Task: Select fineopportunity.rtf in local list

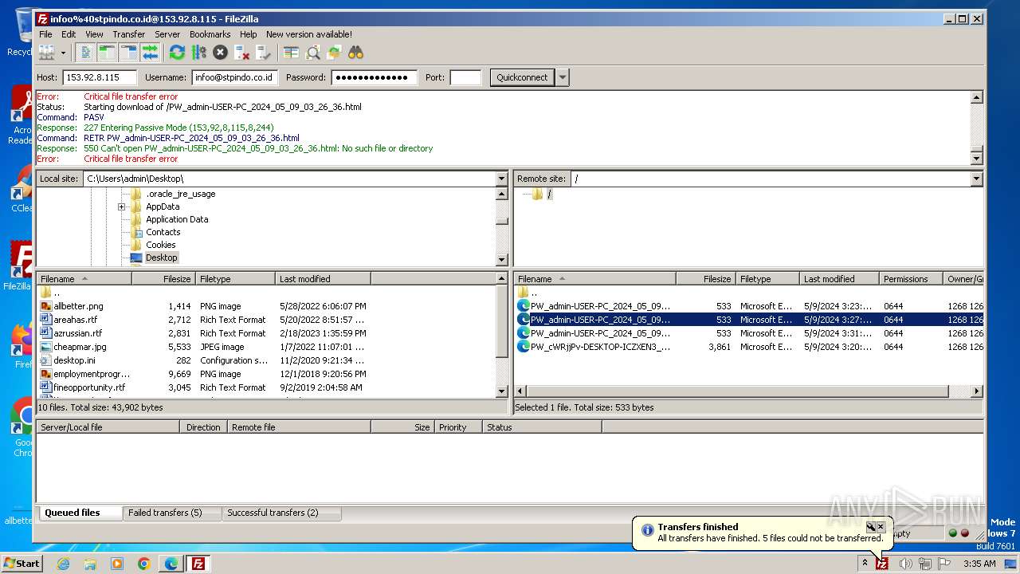Action: point(89,387)
